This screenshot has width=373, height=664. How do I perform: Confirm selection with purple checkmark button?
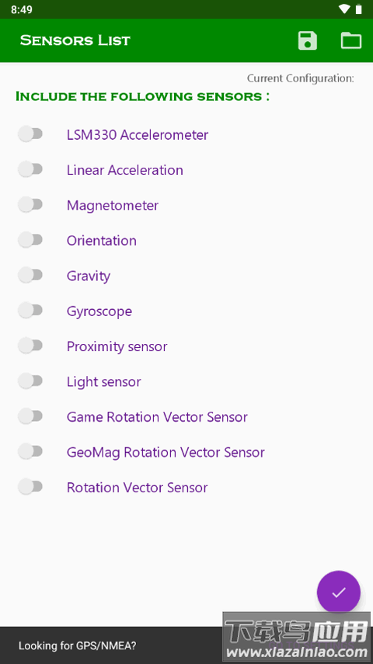point(339,592)
